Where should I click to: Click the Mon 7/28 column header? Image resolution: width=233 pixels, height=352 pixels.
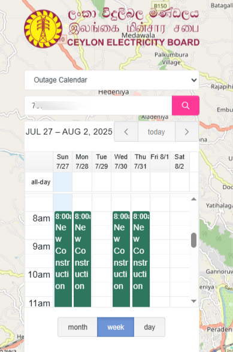tap(82, 162)
